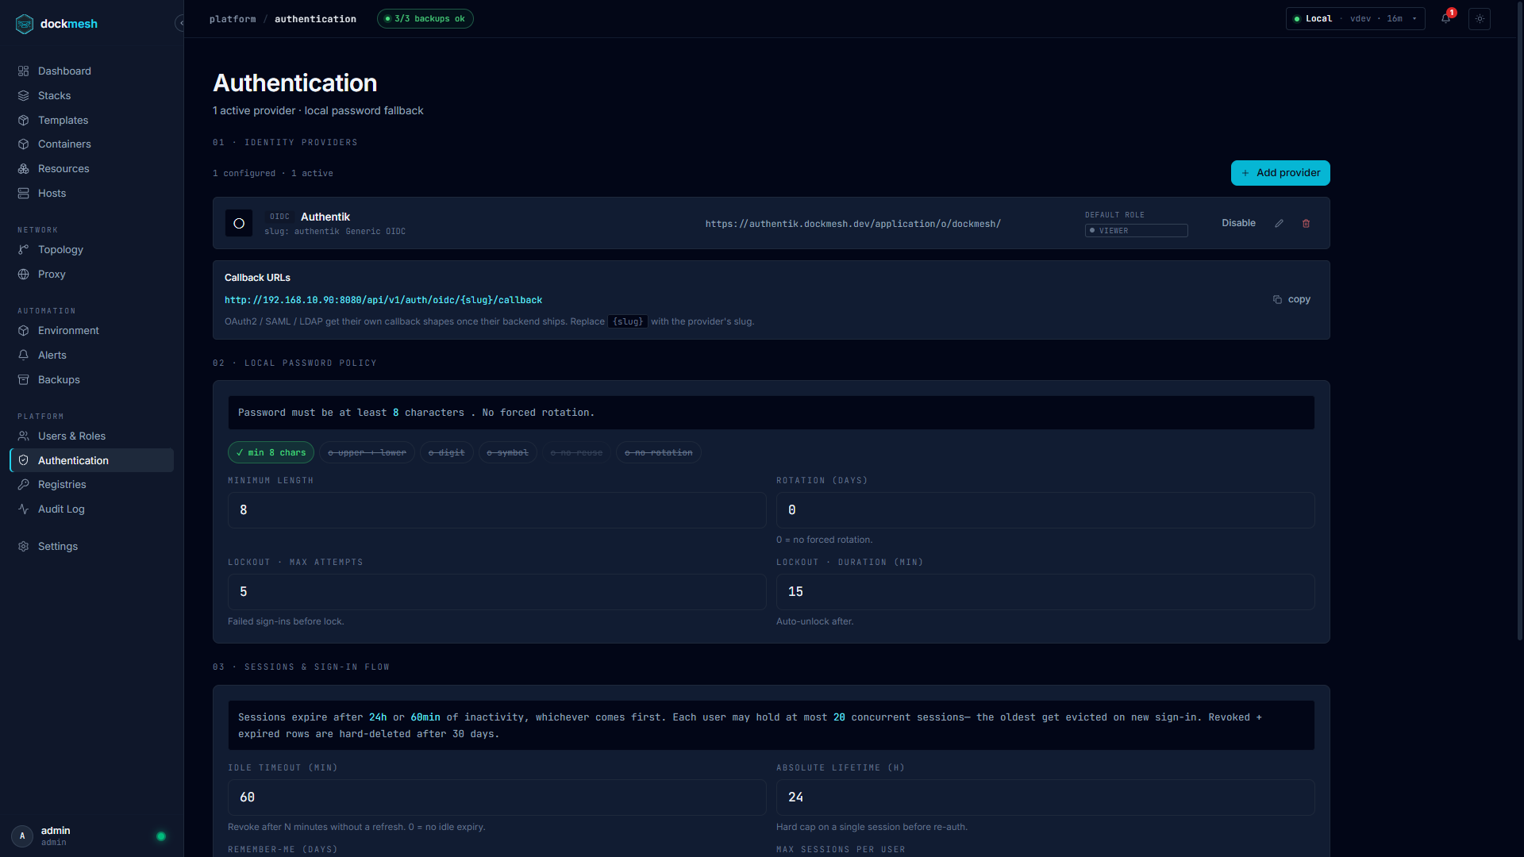Screen dimensions: 1524x857
Task: Open the notifications bell in header
Action: [1446, 18]
